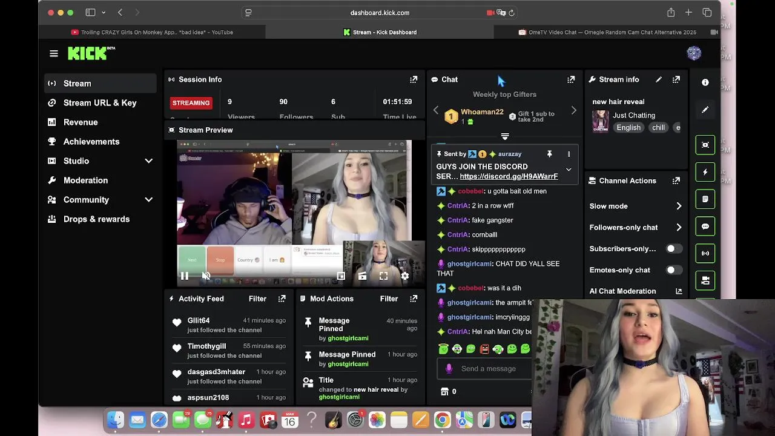
Task: Click follower Gllit64 in Activity Feed
Action: coord(199,320)
